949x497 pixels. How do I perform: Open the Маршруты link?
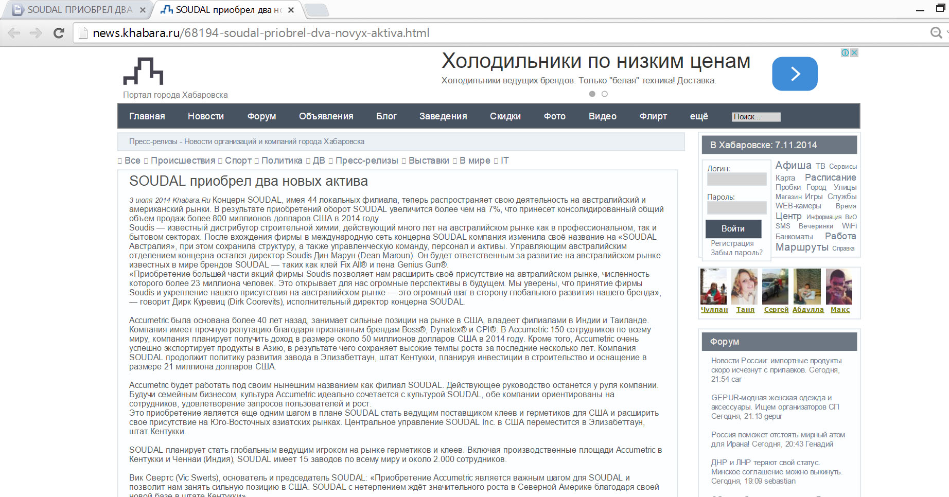point(802,247)
